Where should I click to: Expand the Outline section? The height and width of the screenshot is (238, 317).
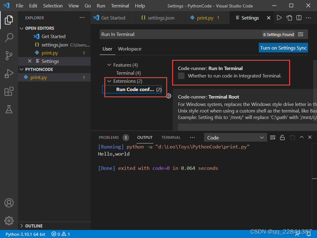click(21, 226)
